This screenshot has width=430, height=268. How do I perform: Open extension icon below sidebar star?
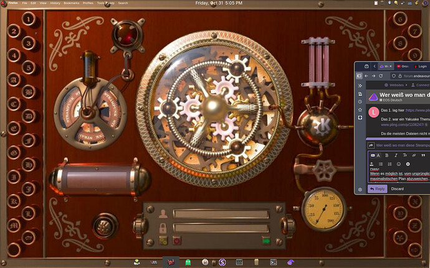(x=360, y=118)
